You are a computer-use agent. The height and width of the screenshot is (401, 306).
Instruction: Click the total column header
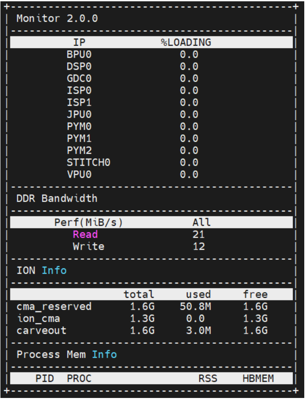pyautogui.click(x=139, y=294)
